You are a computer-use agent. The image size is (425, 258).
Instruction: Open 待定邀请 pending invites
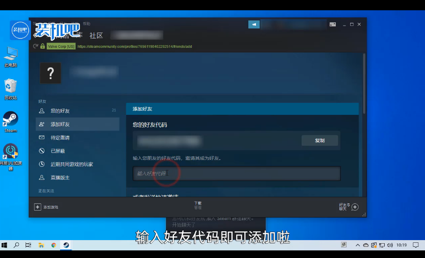60,138
